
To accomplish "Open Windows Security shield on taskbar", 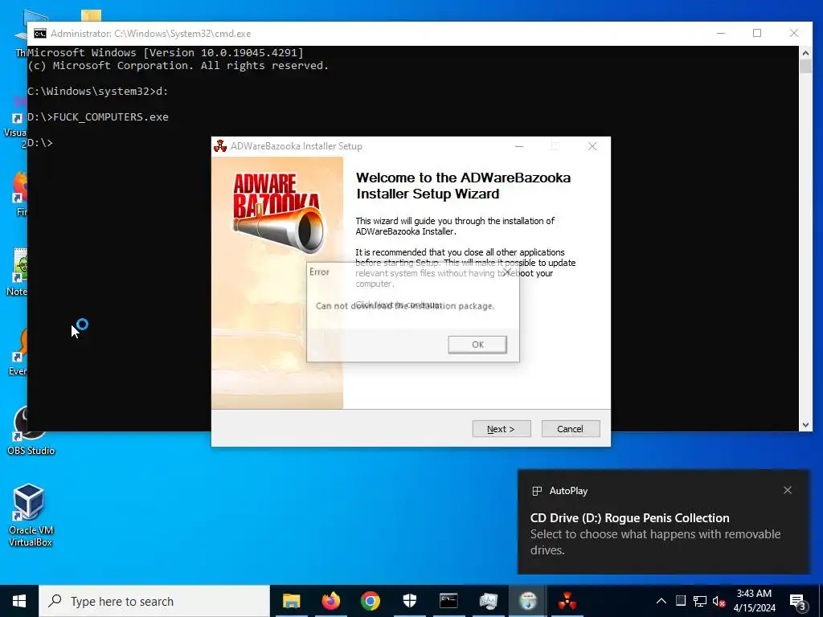I will [409, 601].
